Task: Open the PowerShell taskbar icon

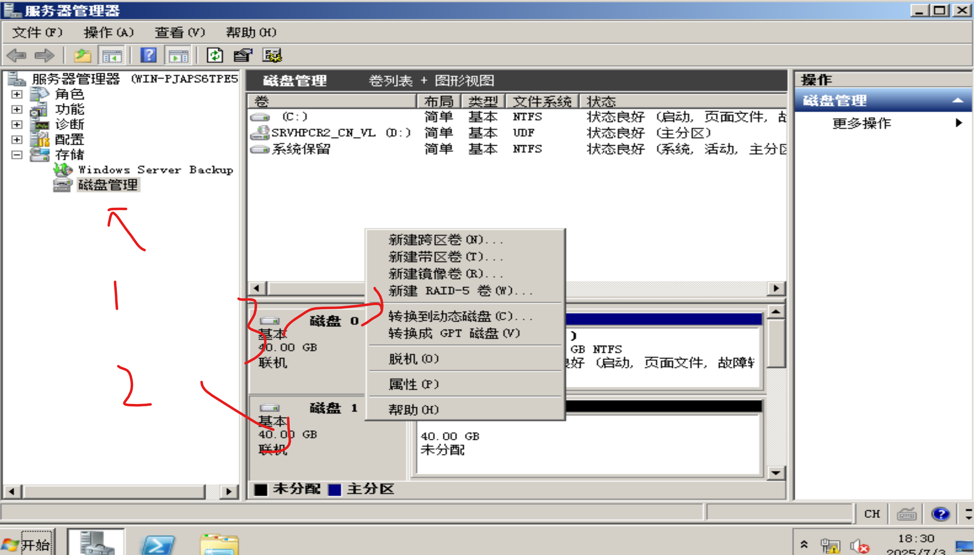Action: pyautogui.click(x=157, y=545)
